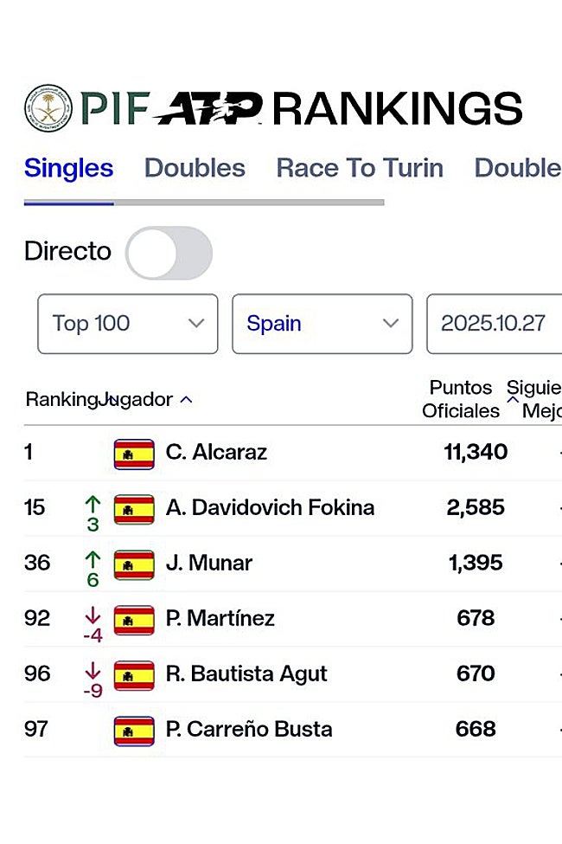Select the Singles tab
Image resolution: width=562 pixels, height=844 pixels.
(x=68, y=168)
